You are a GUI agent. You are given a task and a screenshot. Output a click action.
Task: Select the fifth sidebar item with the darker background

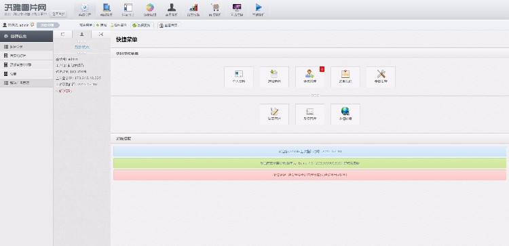point(26,83)
